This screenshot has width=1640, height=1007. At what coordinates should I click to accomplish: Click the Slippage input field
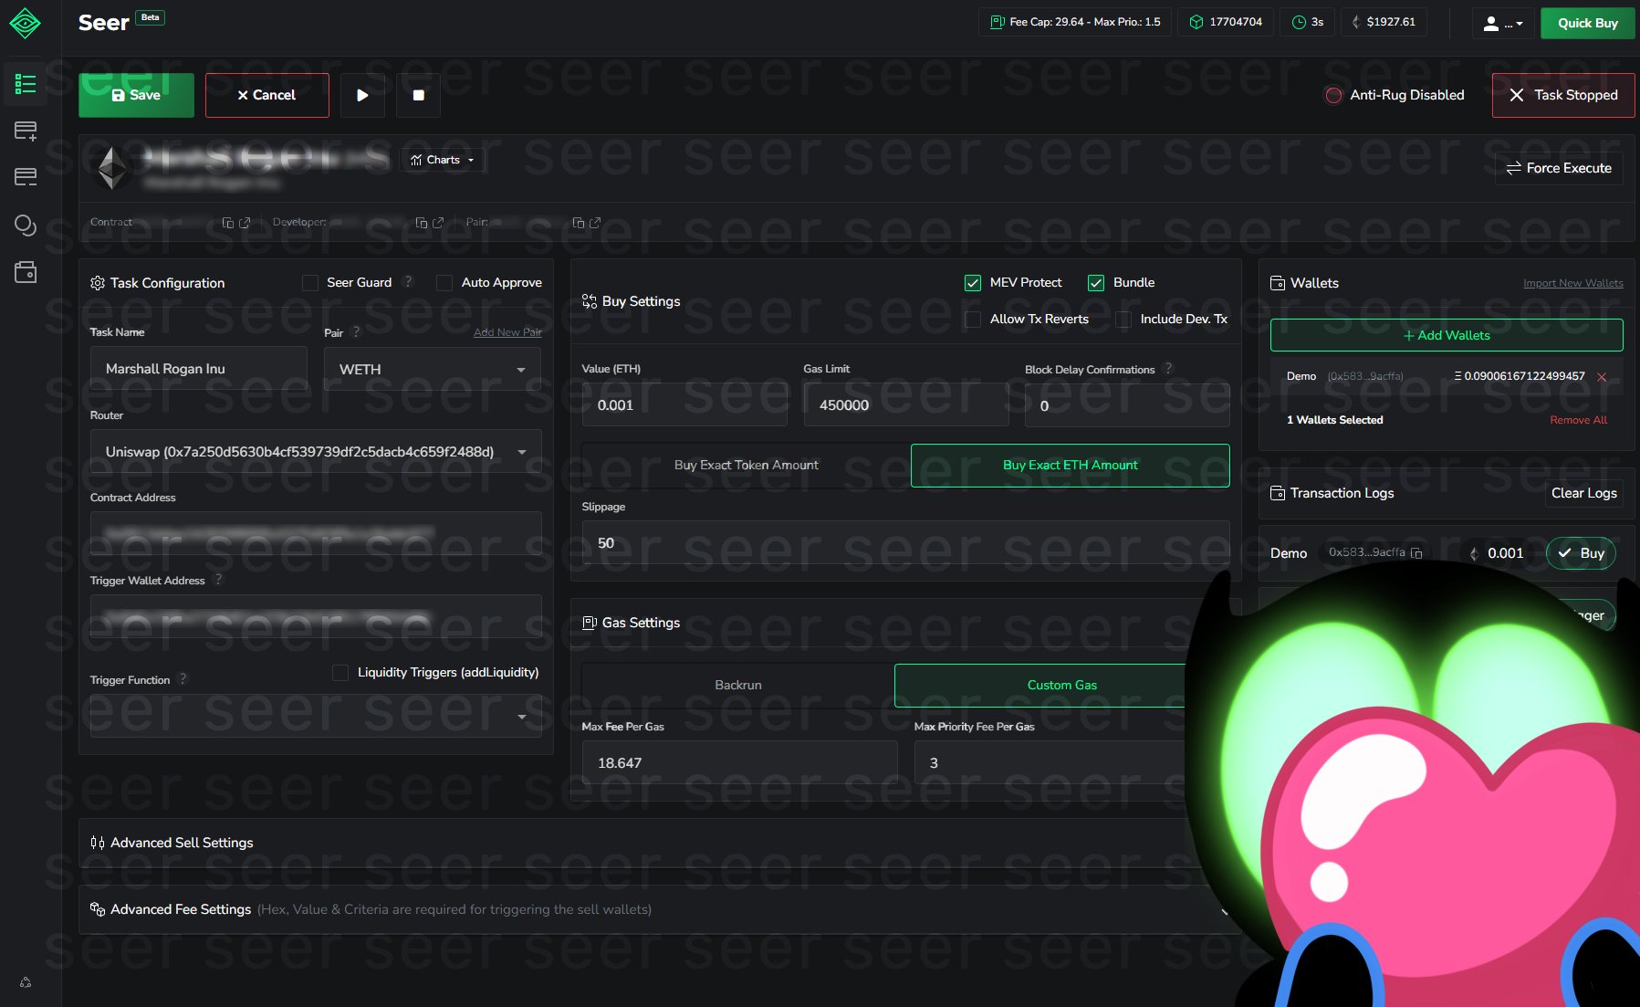904,542
